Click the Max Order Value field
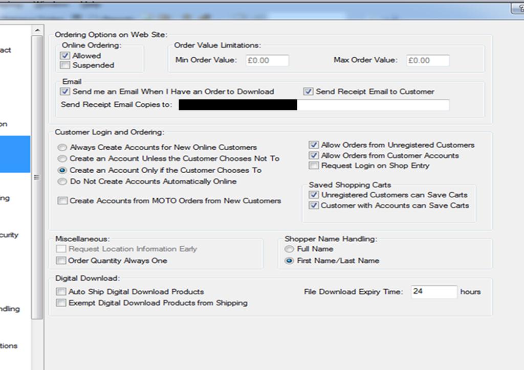 click(428, 60)
